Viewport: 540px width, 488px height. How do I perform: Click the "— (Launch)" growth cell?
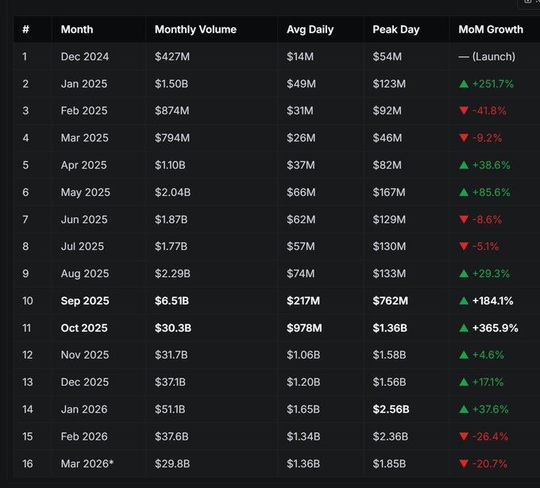[487, 56]
